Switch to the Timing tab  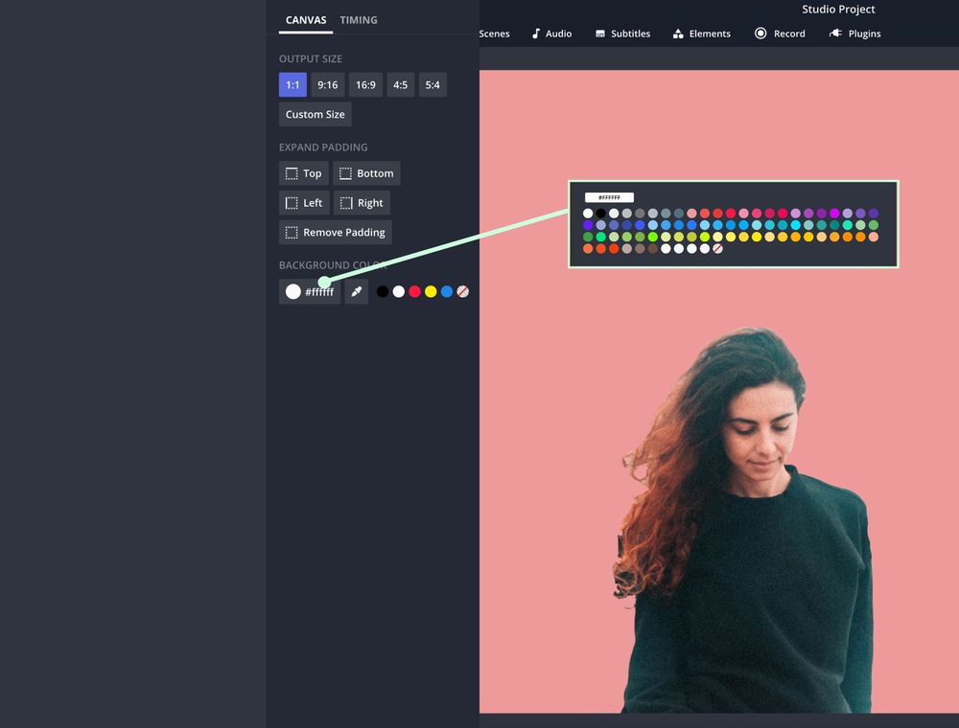pos(359,20)
